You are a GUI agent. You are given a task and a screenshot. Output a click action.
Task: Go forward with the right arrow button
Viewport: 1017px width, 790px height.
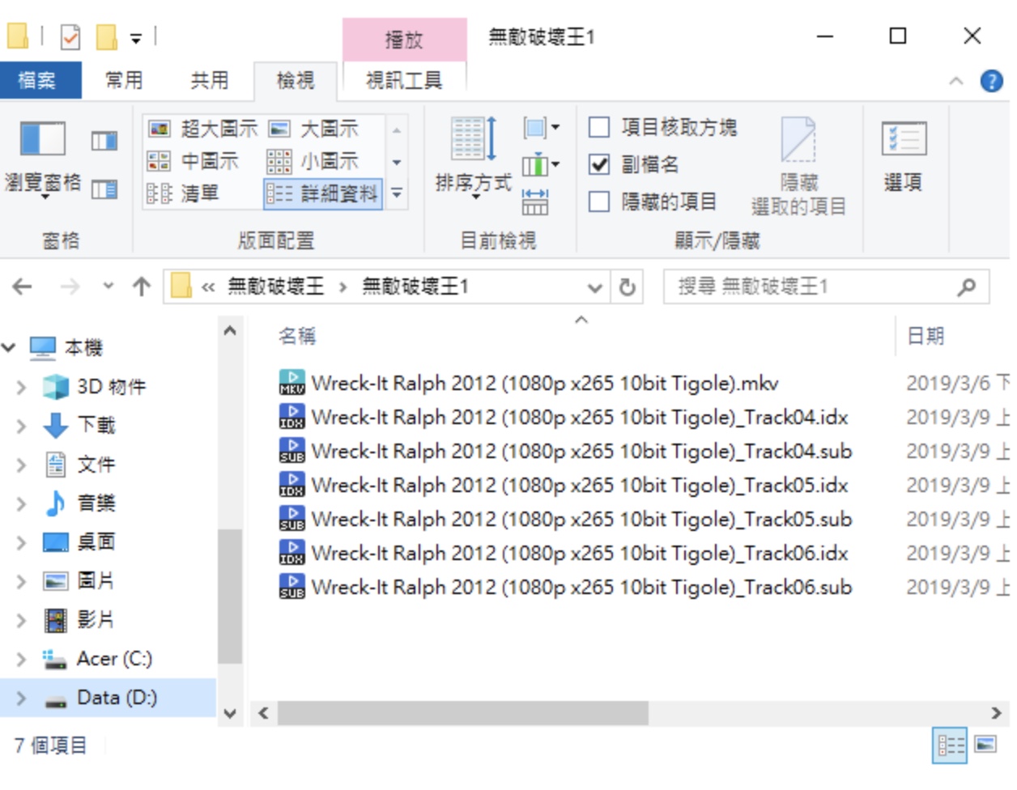70,287
